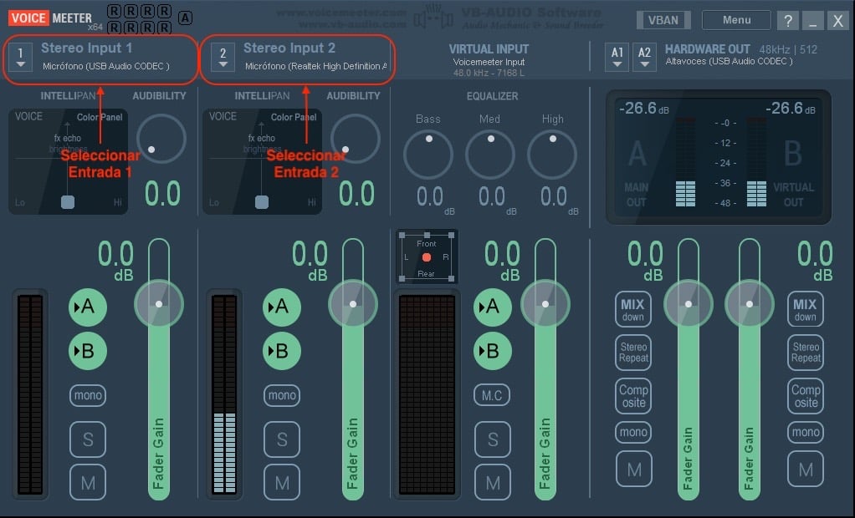Click the VIRTUAL INPUT header text

(489, 49)
